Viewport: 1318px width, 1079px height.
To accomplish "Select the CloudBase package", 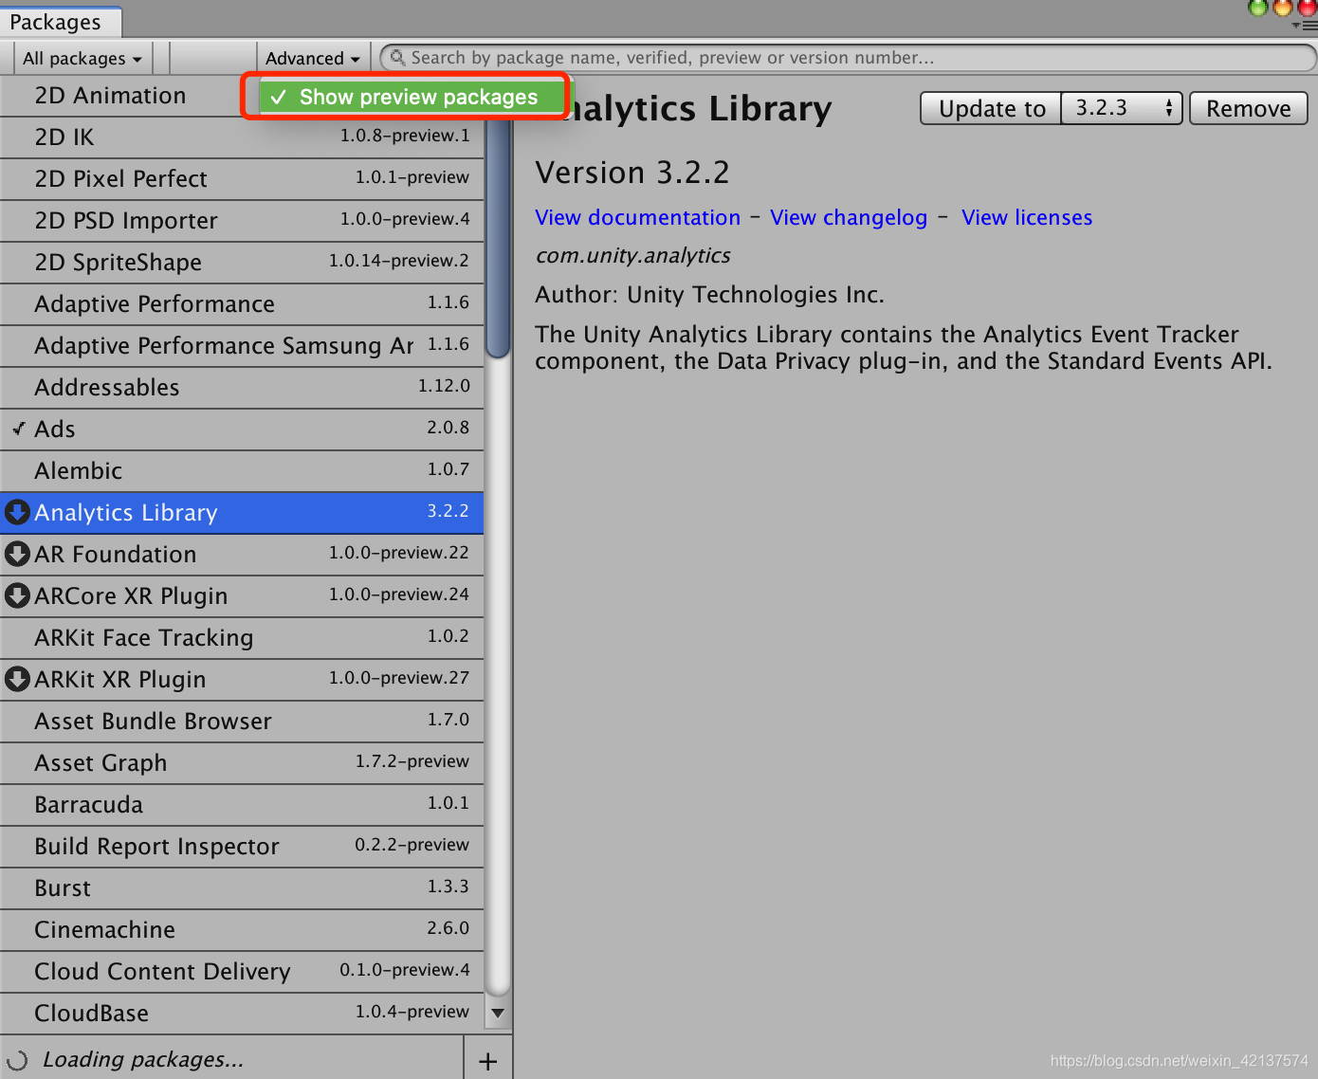I will pos(242,1014).
